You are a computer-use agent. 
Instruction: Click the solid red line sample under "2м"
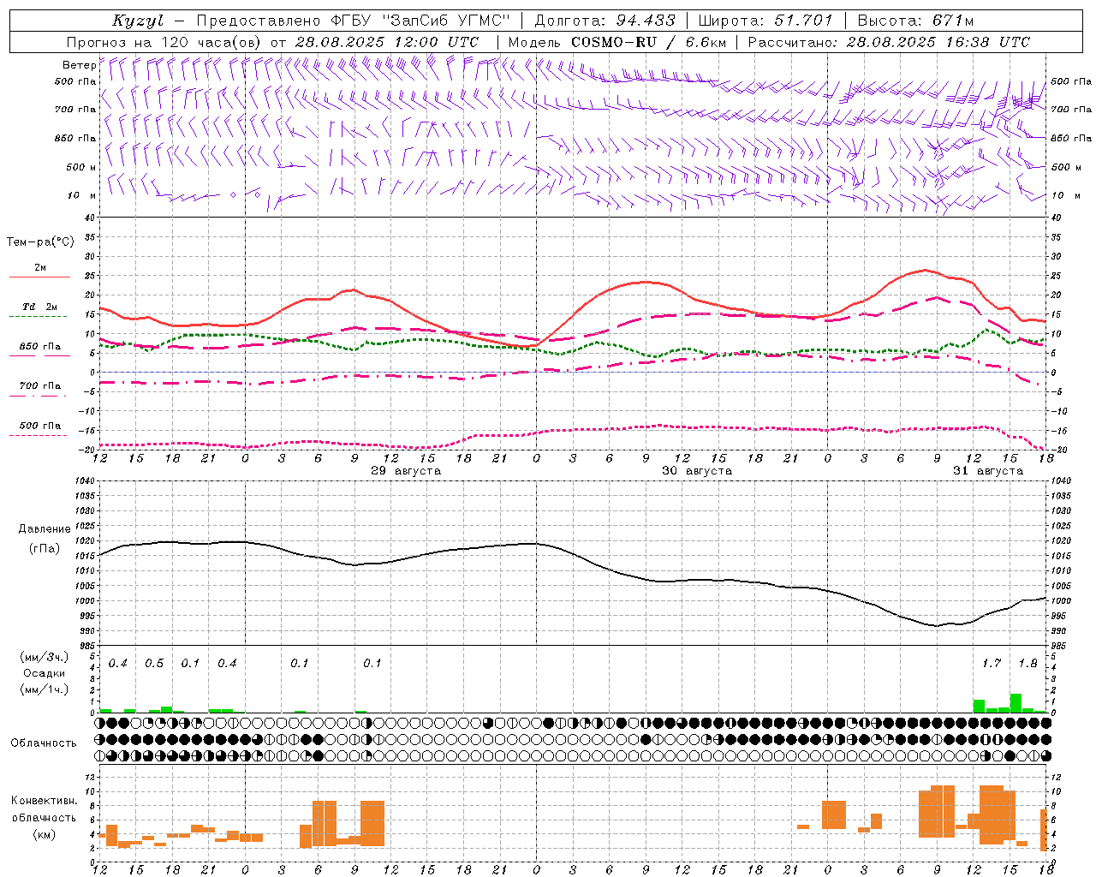tap(39, 277)
